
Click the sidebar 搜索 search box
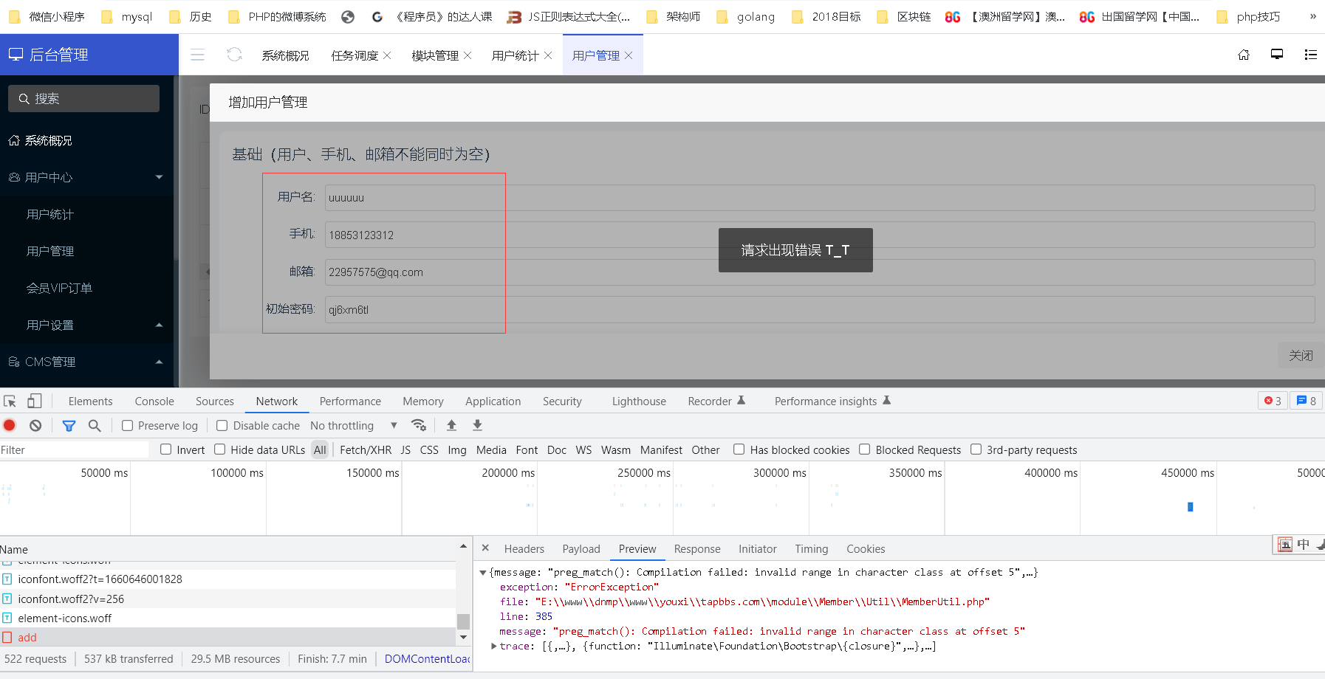[x=83, y=98]
